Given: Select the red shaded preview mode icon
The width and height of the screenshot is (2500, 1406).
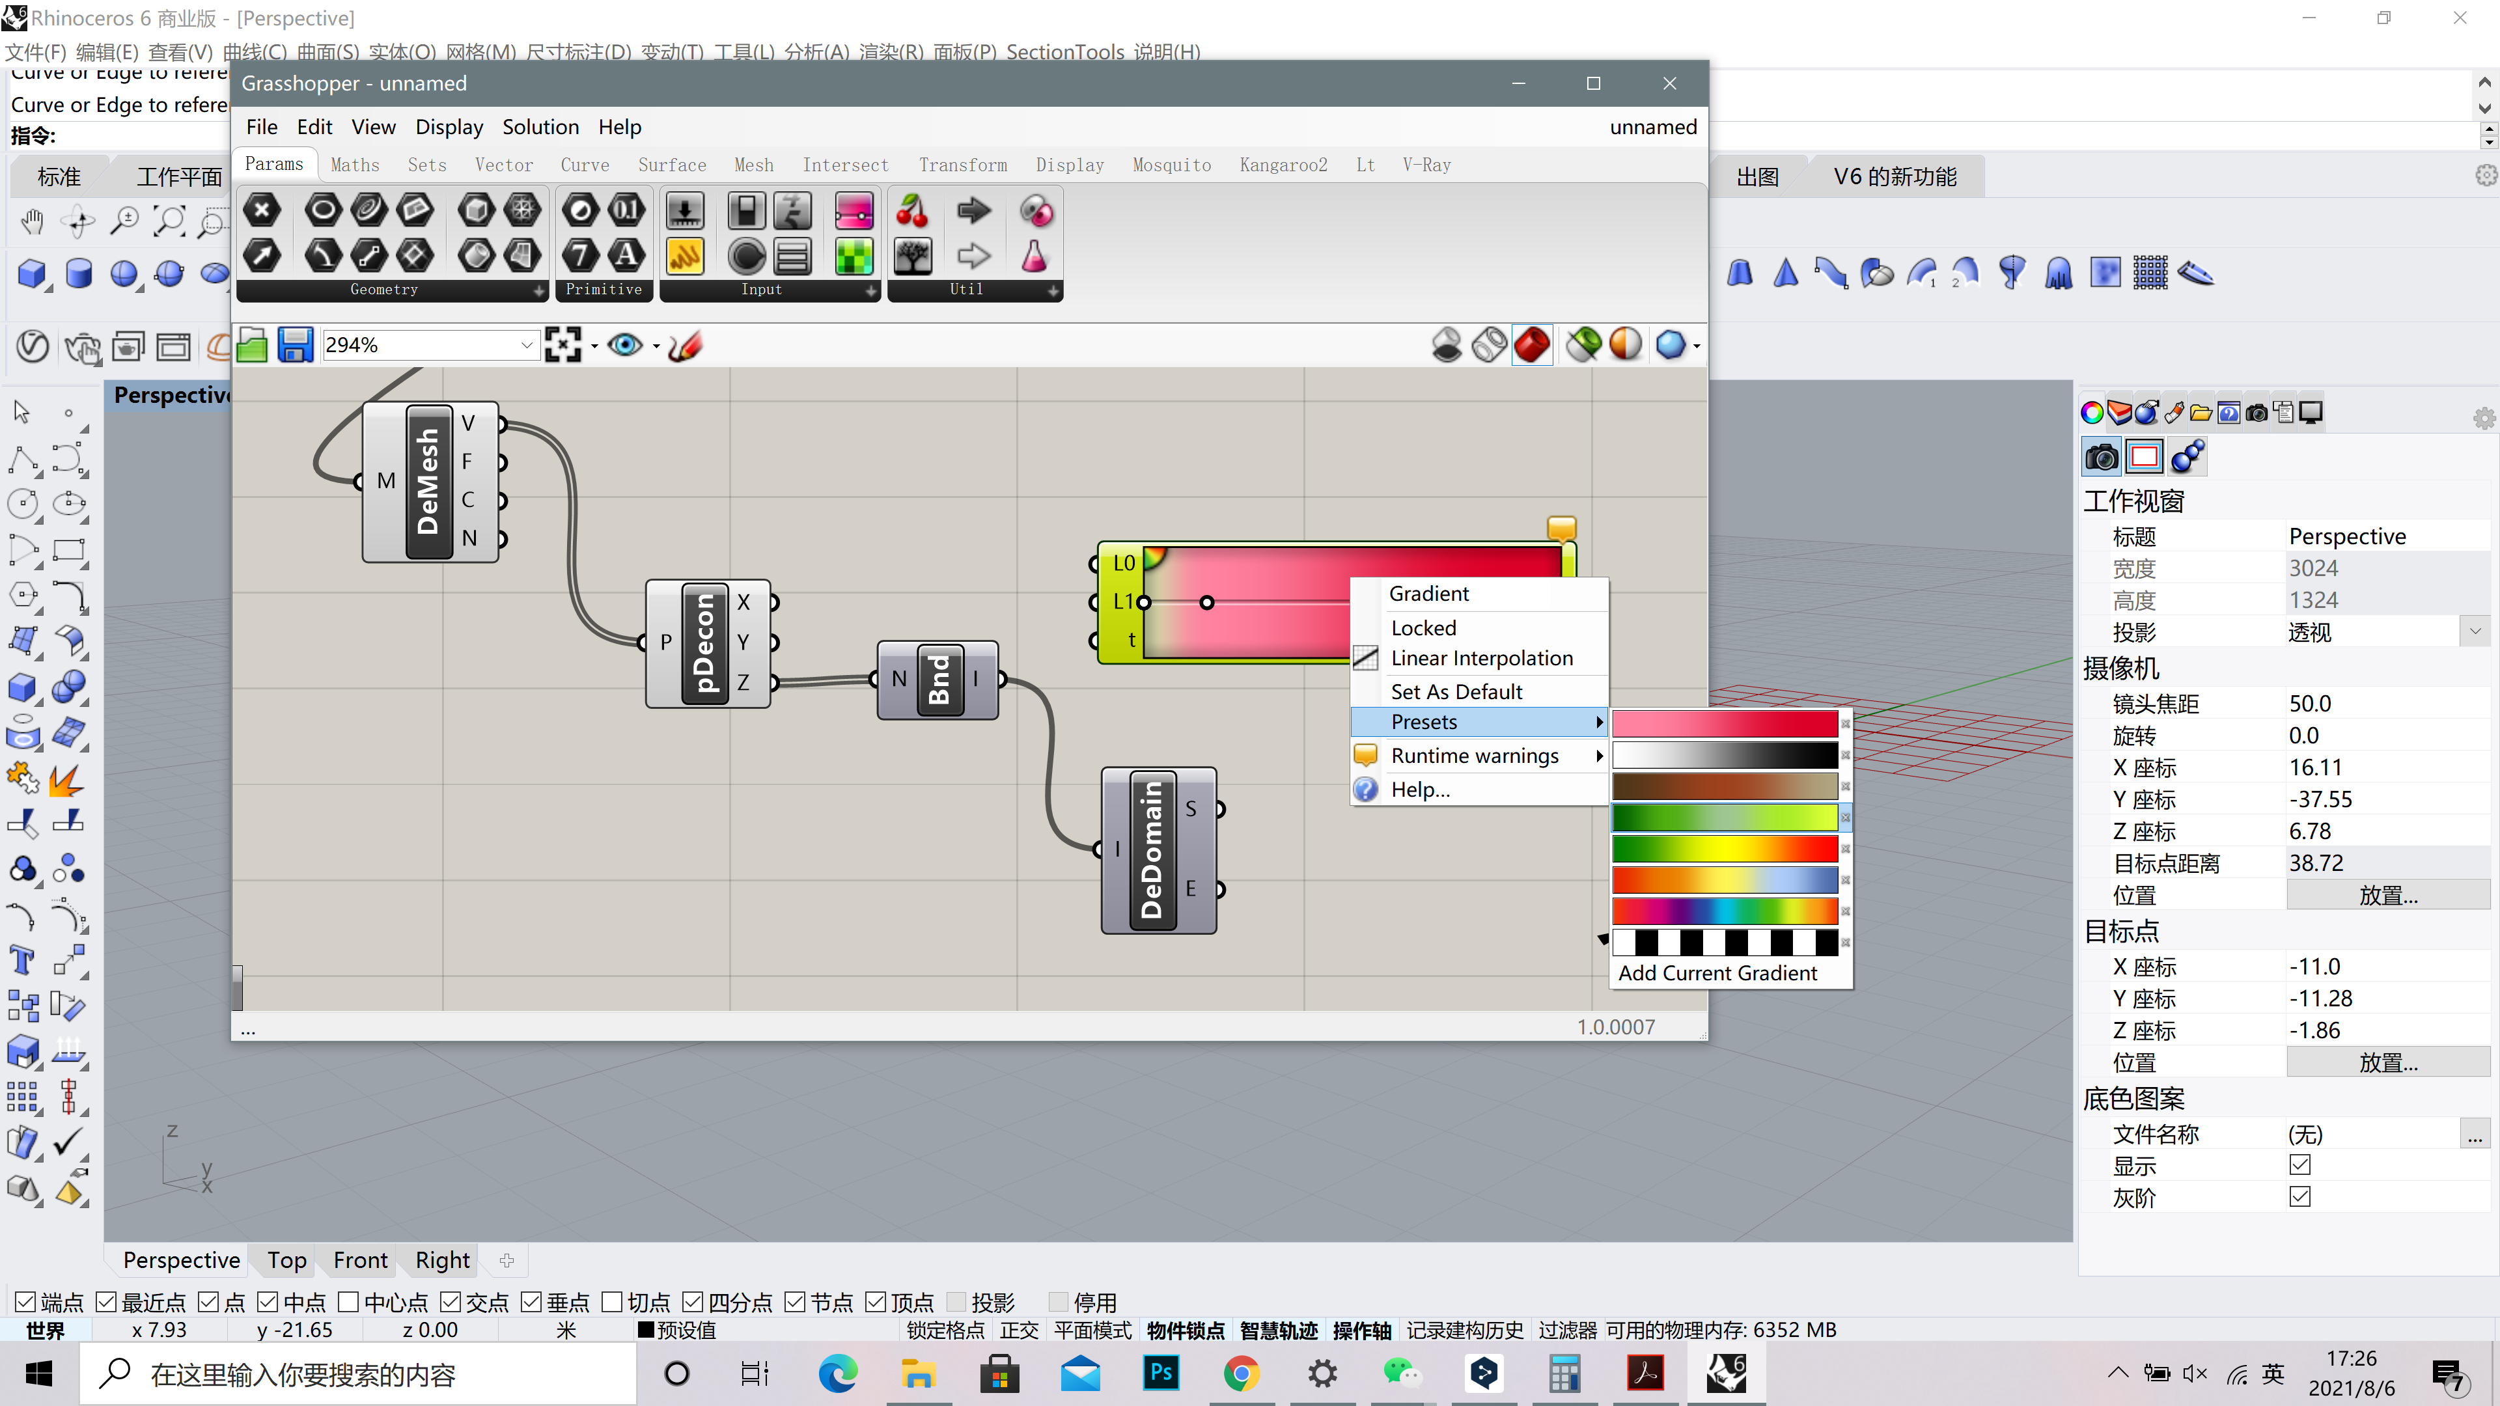Looking at the screenshot, I should click(x=1533, y=346).
